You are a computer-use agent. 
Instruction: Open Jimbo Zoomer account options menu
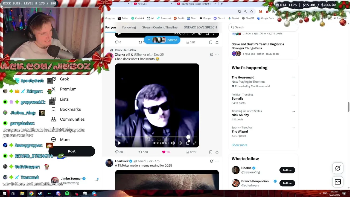pyautogui.click(x=96, y=180)
